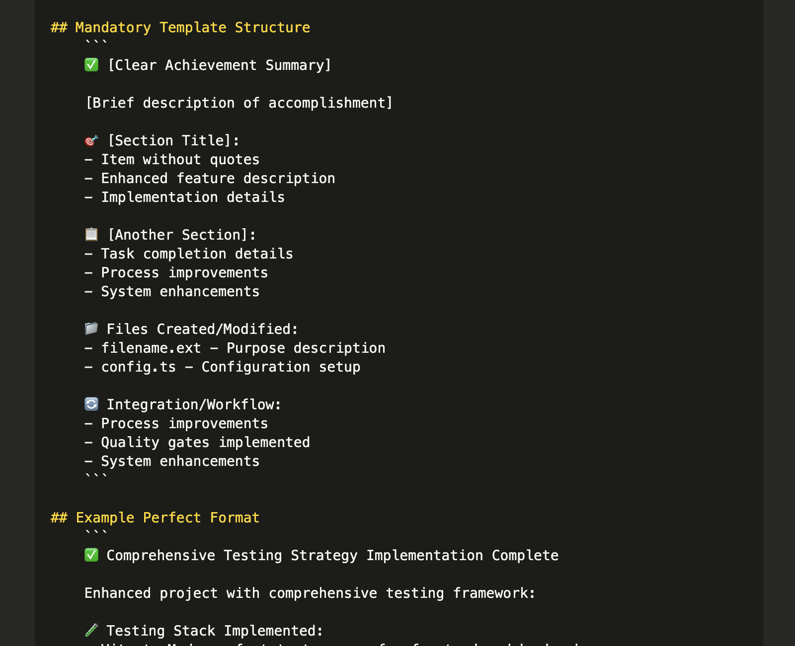Click the clipboard emoji beside Another Section

click(91, 234)
